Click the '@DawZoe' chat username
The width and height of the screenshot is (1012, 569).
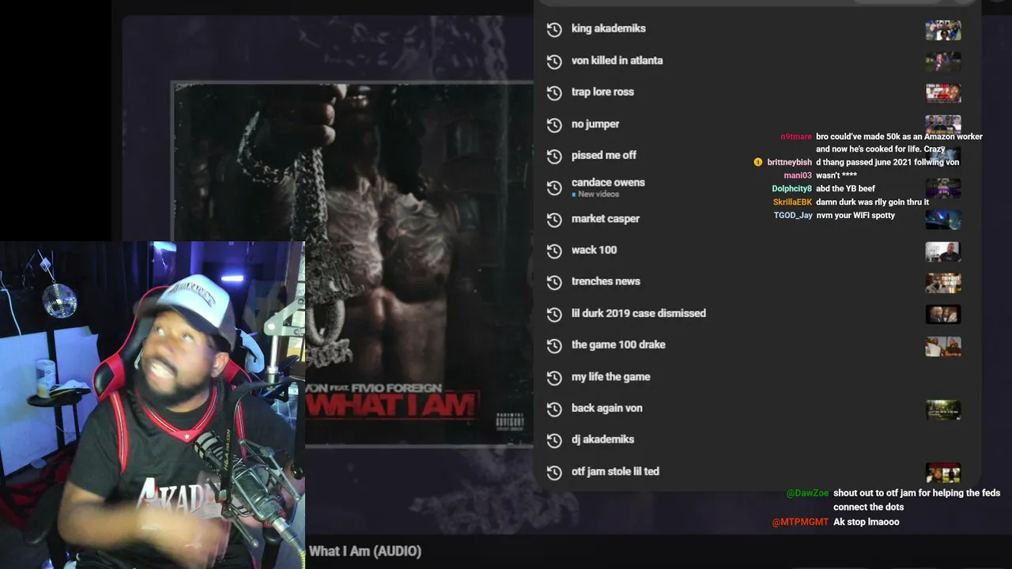click(807, 493)
